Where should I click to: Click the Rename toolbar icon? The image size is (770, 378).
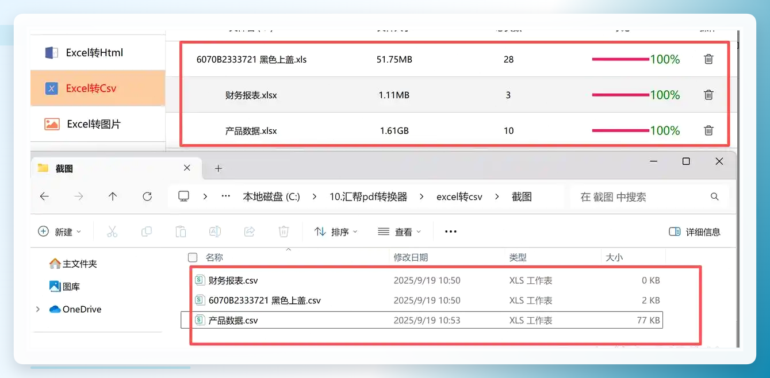(215, 232)
